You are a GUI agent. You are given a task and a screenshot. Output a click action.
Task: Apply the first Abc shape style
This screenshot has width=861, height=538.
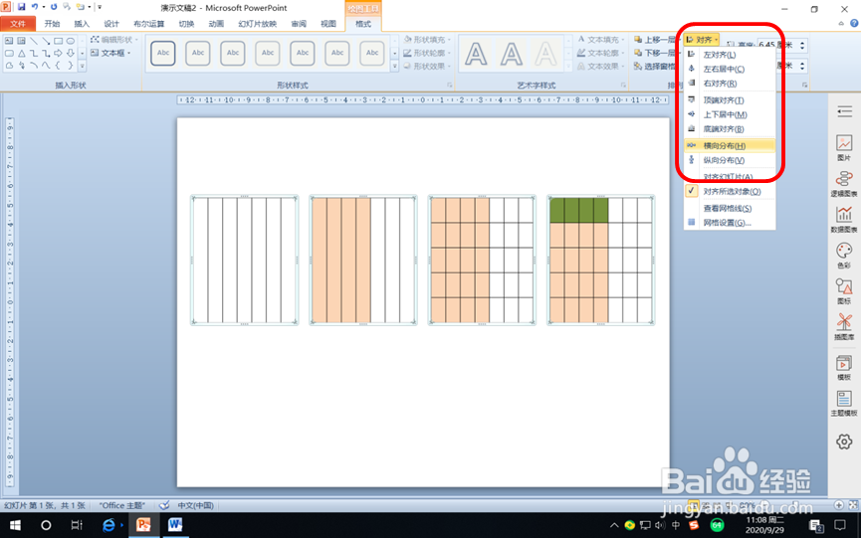pyautogui.click(x=163, y=53)
